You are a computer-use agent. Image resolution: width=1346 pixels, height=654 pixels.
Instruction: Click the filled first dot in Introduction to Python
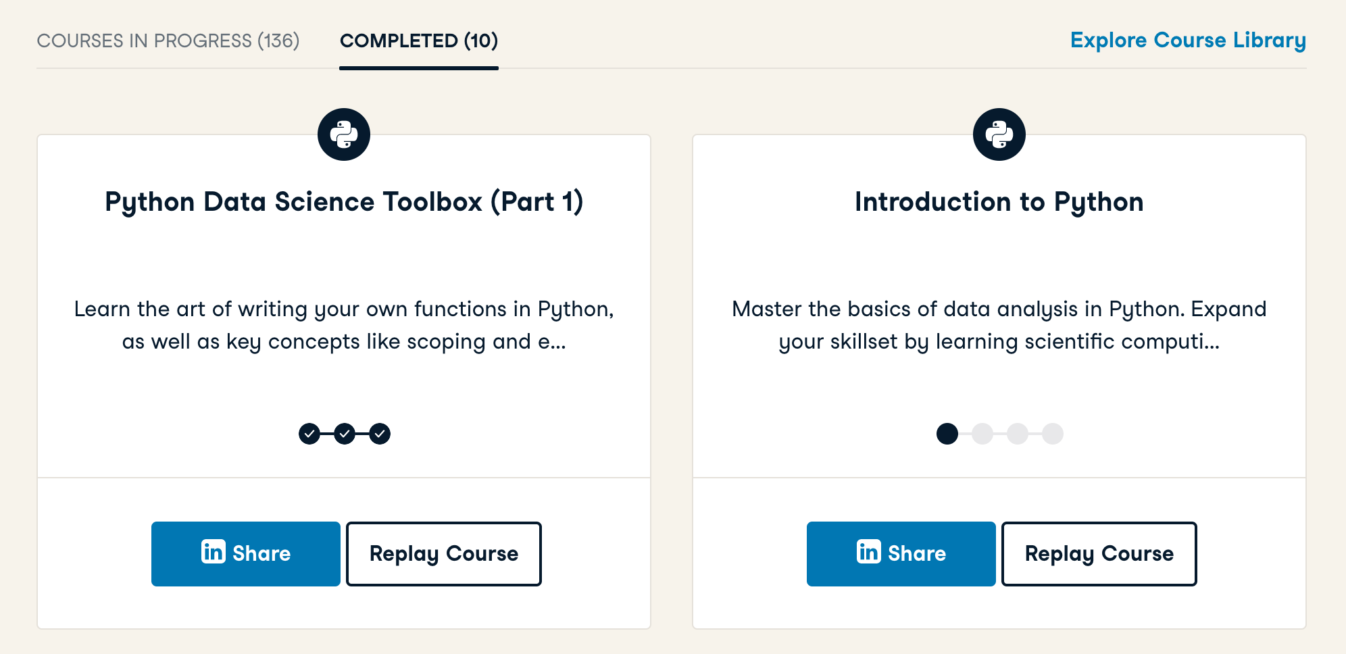(x=947, y=434)
